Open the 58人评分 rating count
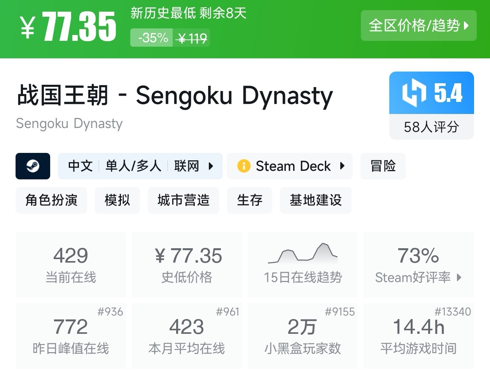 coord(431,127)
